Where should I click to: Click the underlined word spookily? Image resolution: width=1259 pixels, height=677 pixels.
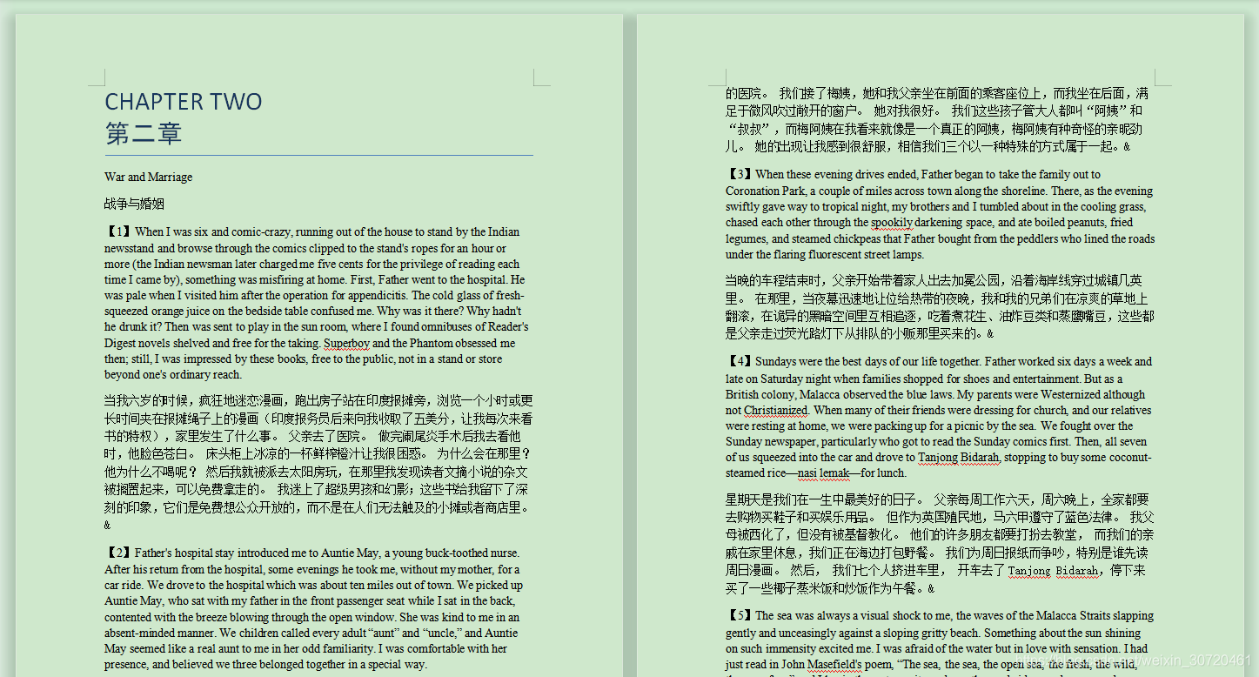click(892, 222)
